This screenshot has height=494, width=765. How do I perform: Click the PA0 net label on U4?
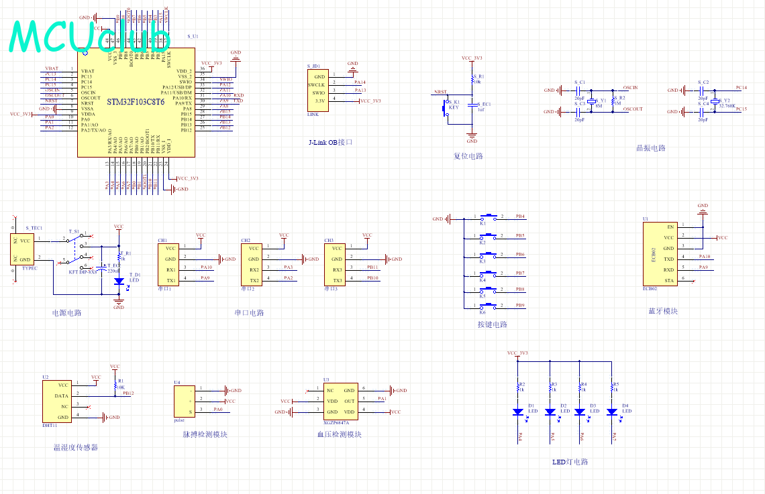(x=217, y=410)
